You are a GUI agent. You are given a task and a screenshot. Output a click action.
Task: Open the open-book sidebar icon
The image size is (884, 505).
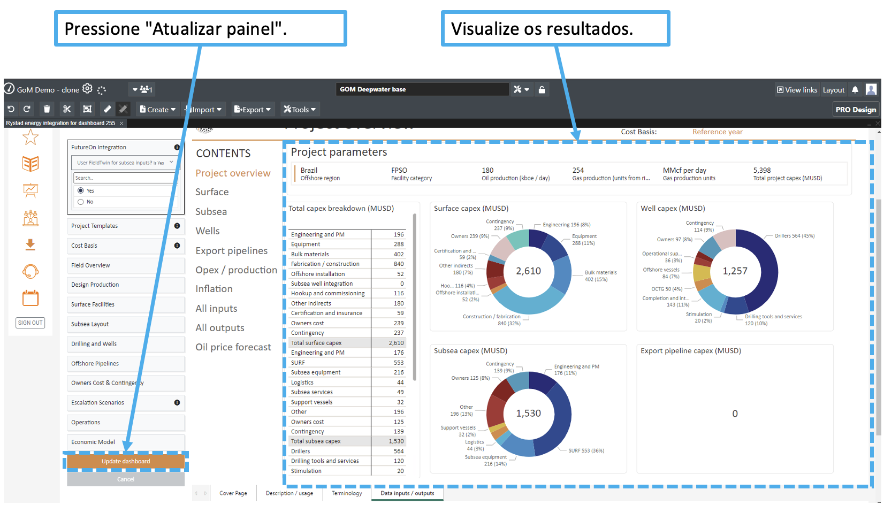(31, 164)
